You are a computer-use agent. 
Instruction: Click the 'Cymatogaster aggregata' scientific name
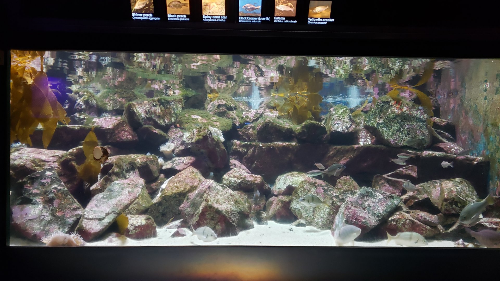click(146, 18)
